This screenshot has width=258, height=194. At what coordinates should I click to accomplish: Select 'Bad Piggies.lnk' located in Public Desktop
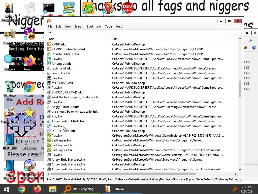point(62,145)
